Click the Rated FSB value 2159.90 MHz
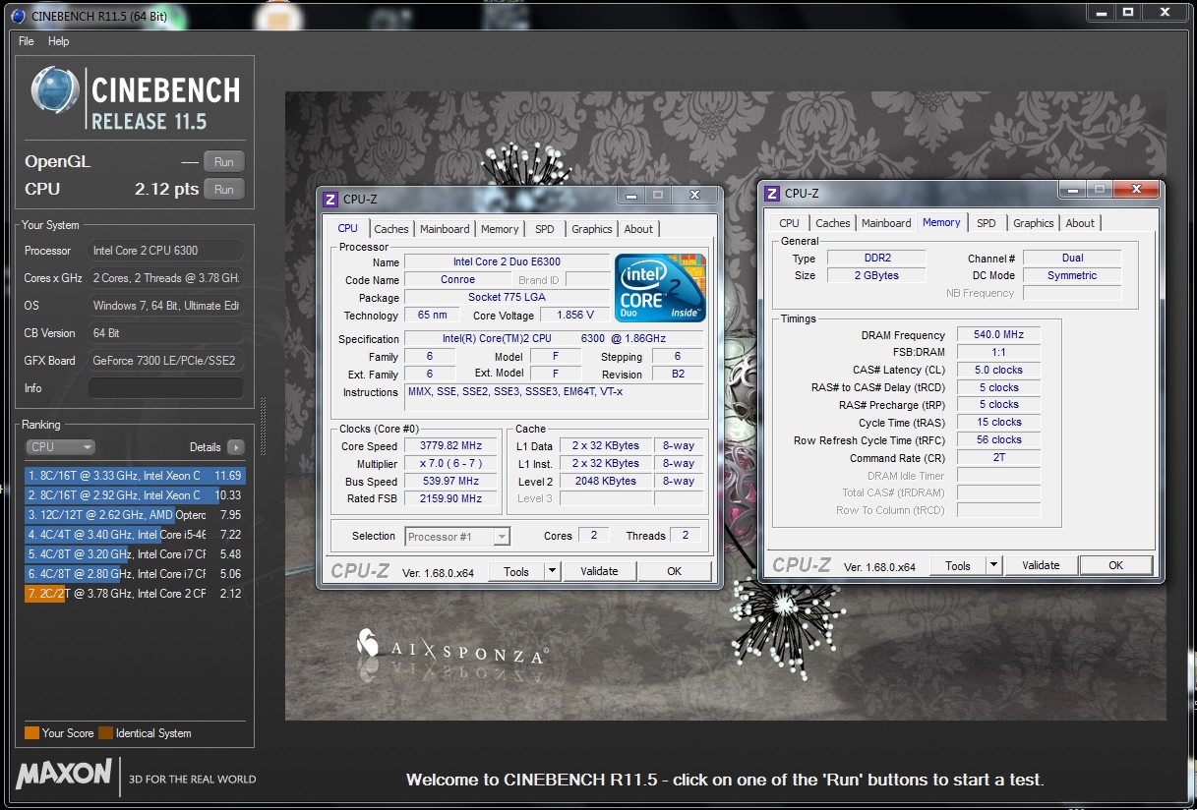1197x810 pixels. [x=450, y=499]
